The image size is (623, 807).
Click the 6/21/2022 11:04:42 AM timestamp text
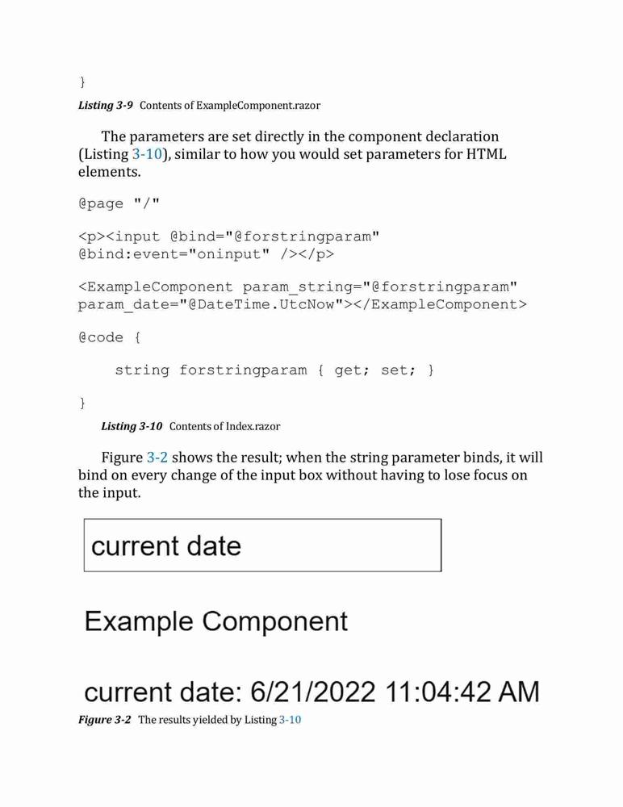click(x=395, y=692)
